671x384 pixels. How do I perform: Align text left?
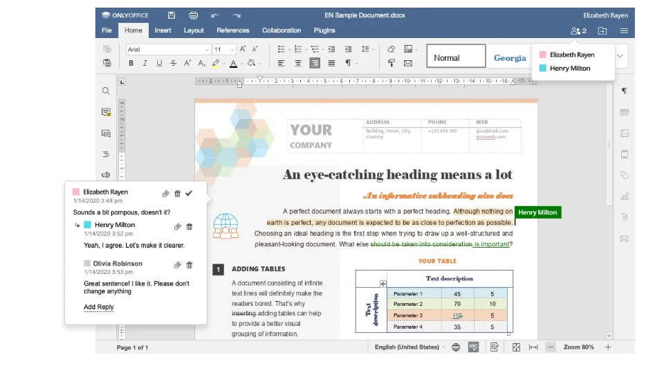[x=281, y=64]
